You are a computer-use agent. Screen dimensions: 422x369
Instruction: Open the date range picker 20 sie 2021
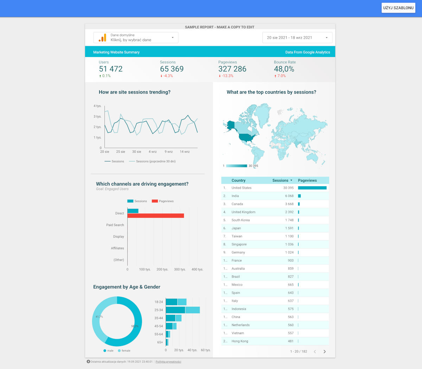(297, 38)
